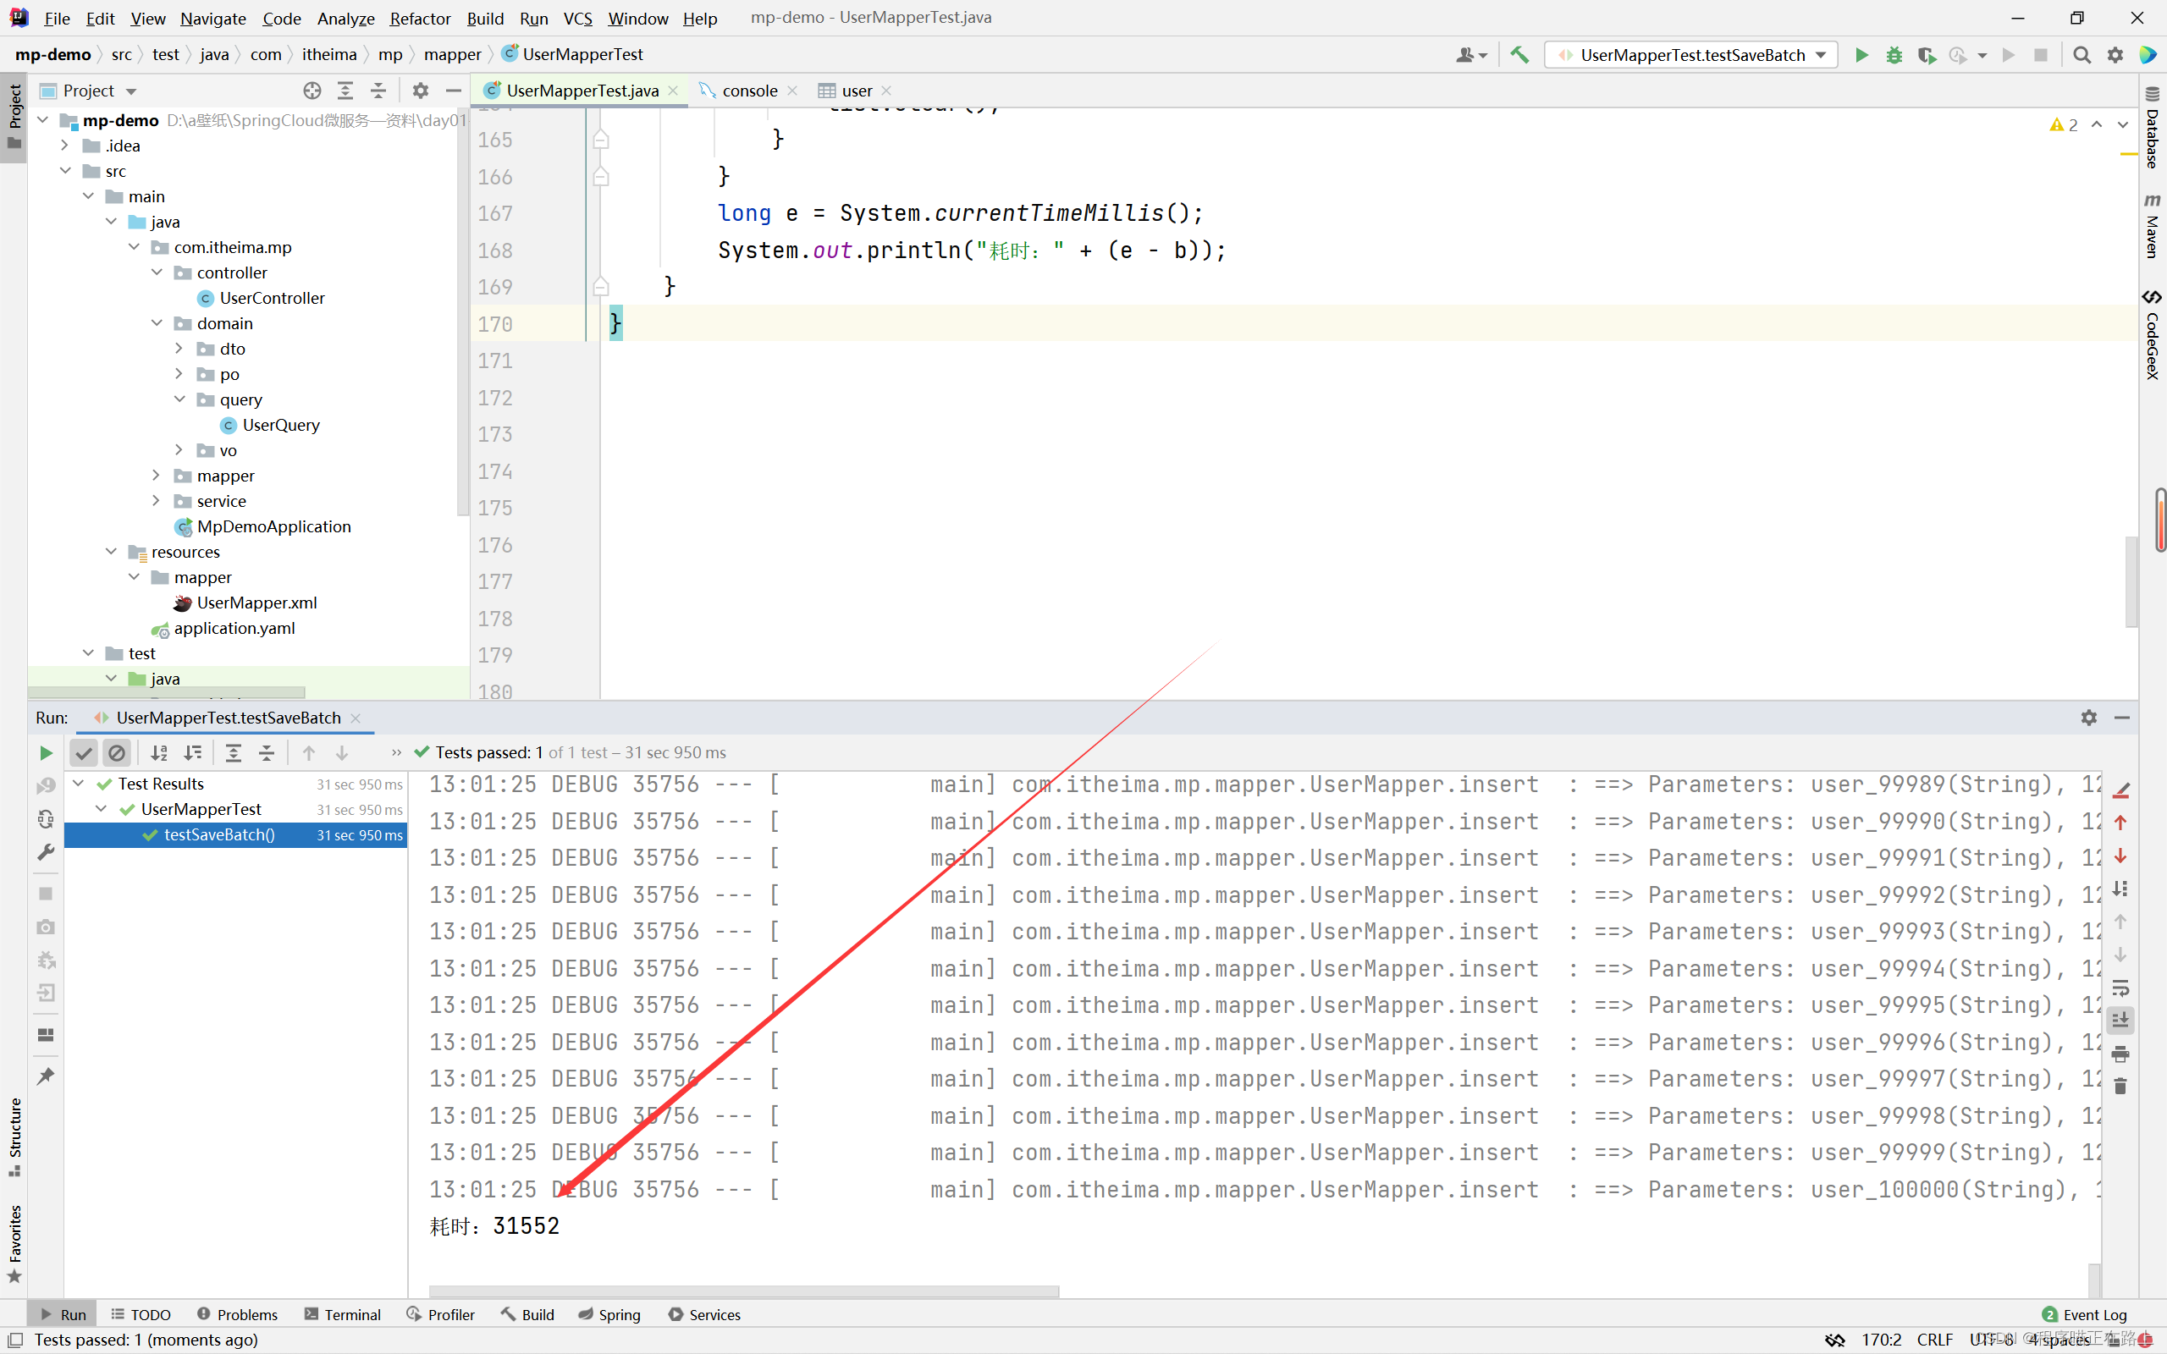Toggle soft-wrap in console output
Image resolution: width=2167 pixels, height=1354 pixels.
(2120, 988)
